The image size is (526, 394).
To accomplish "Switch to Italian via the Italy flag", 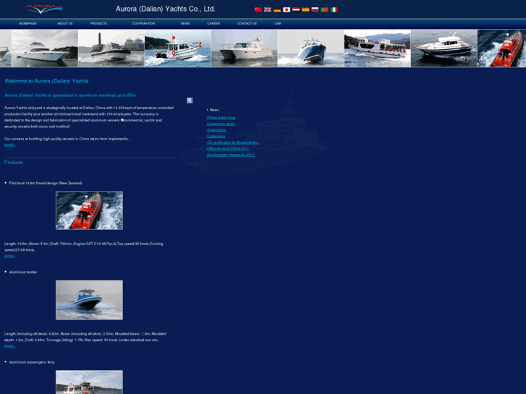I will coord(334,9).
